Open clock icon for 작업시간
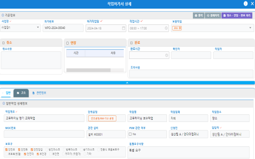The width and height of the screenshot is (255, 159). (166, 28)
